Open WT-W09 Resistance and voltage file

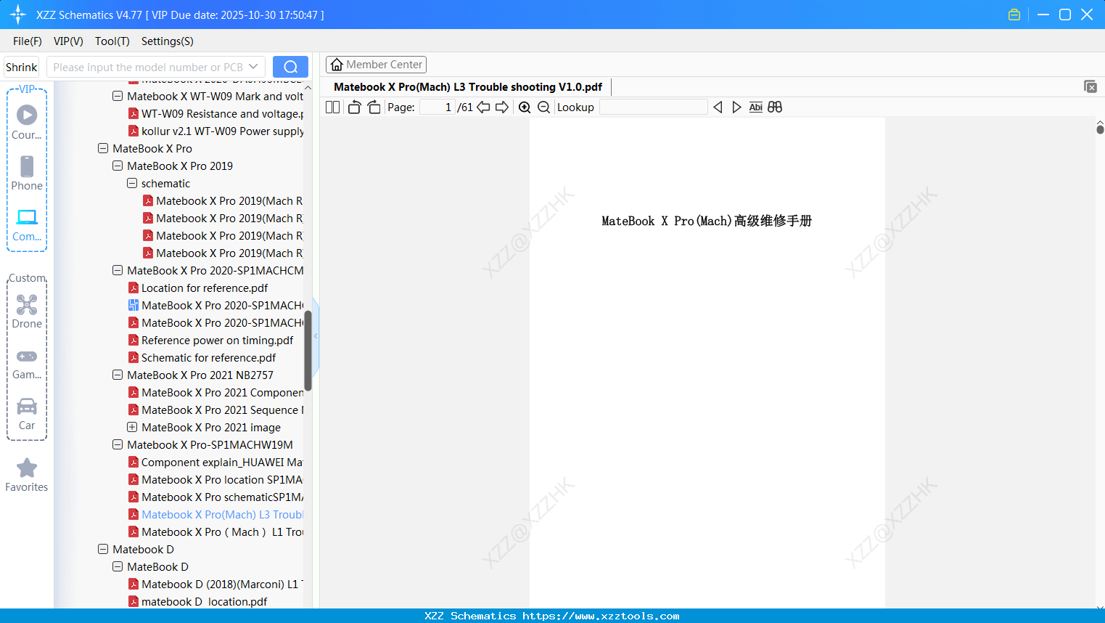(x=216, y=113)
